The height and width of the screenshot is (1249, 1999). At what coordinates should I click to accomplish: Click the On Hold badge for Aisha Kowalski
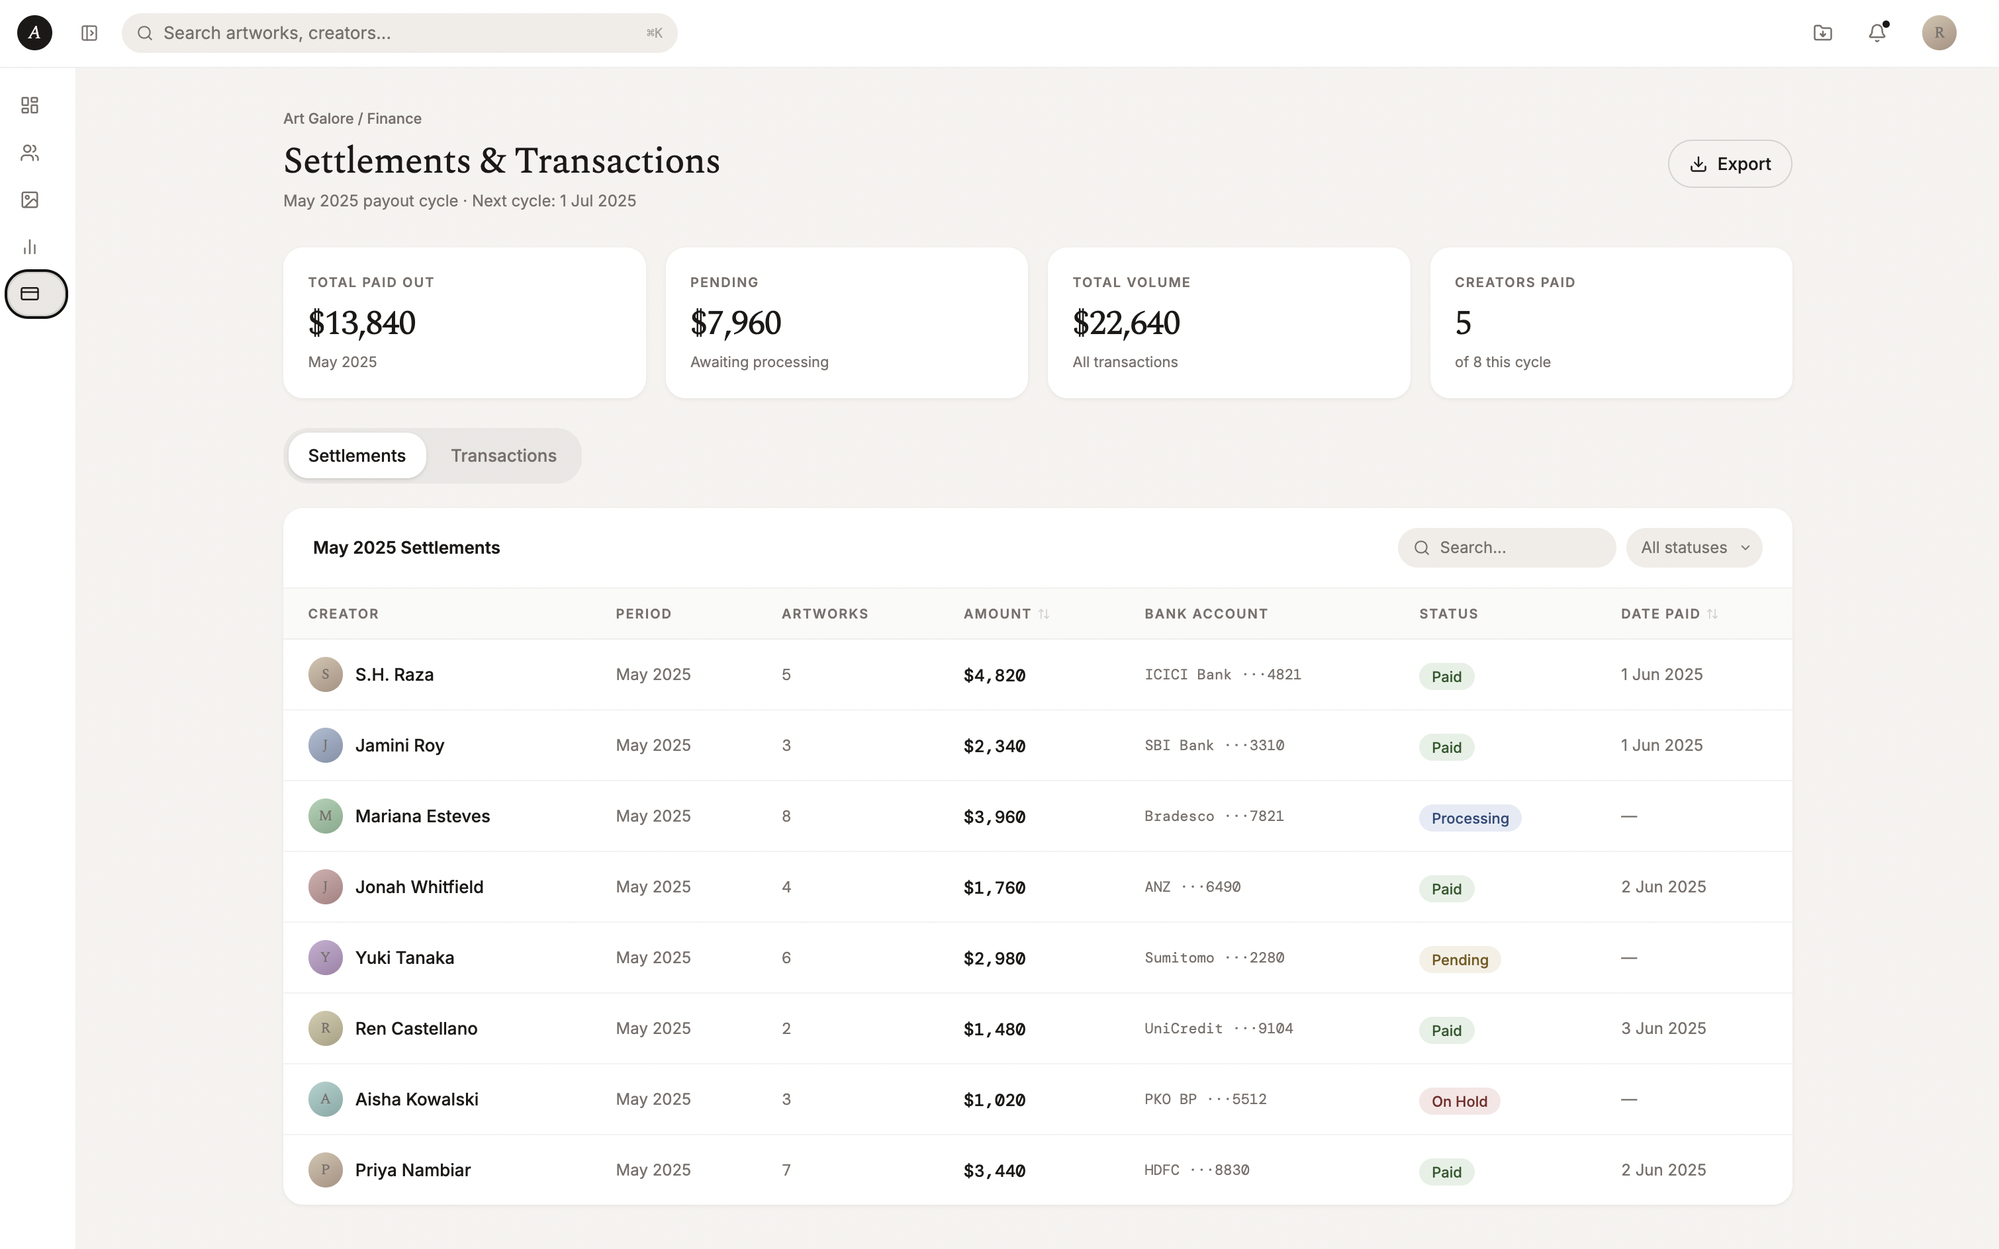[x=1459, y=1101]
